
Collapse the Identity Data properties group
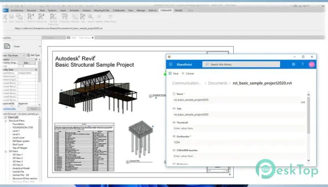coord(36,70)
